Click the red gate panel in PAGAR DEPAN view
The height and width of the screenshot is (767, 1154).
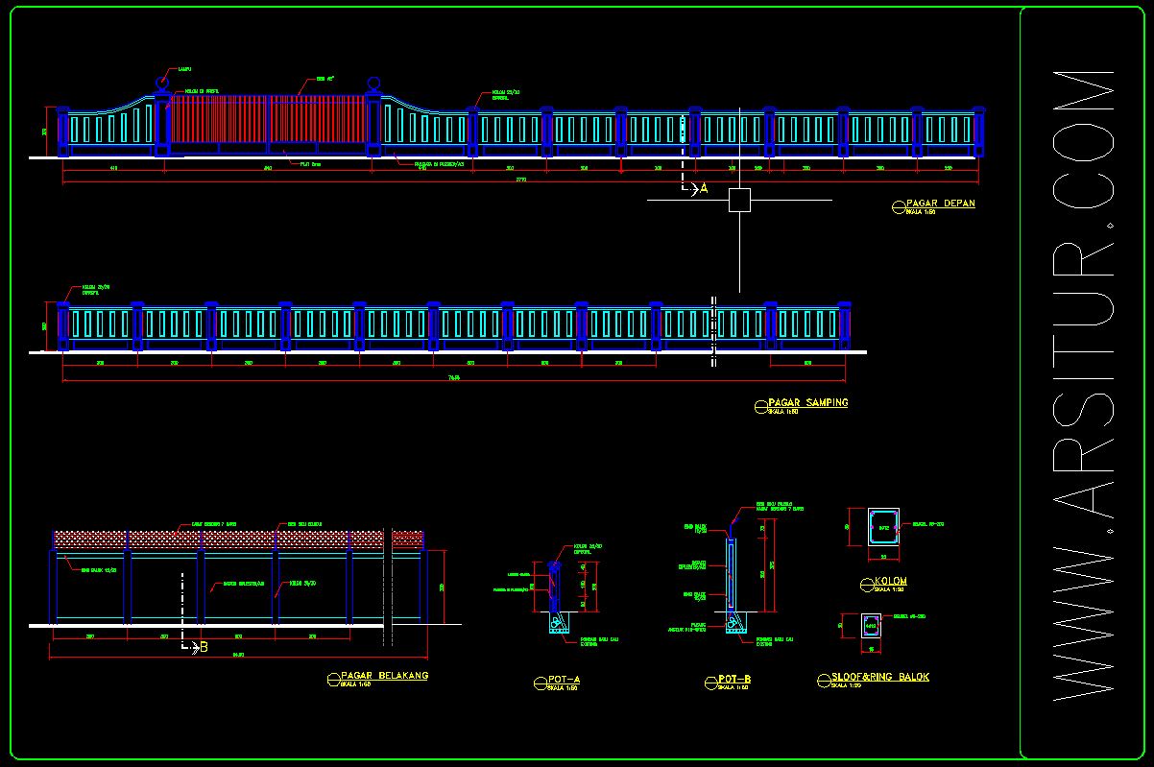269,118
